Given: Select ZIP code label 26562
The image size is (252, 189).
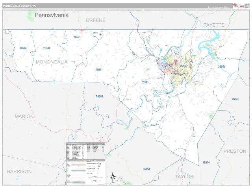Looking at the screenshot, I should (x=23, y=48).
